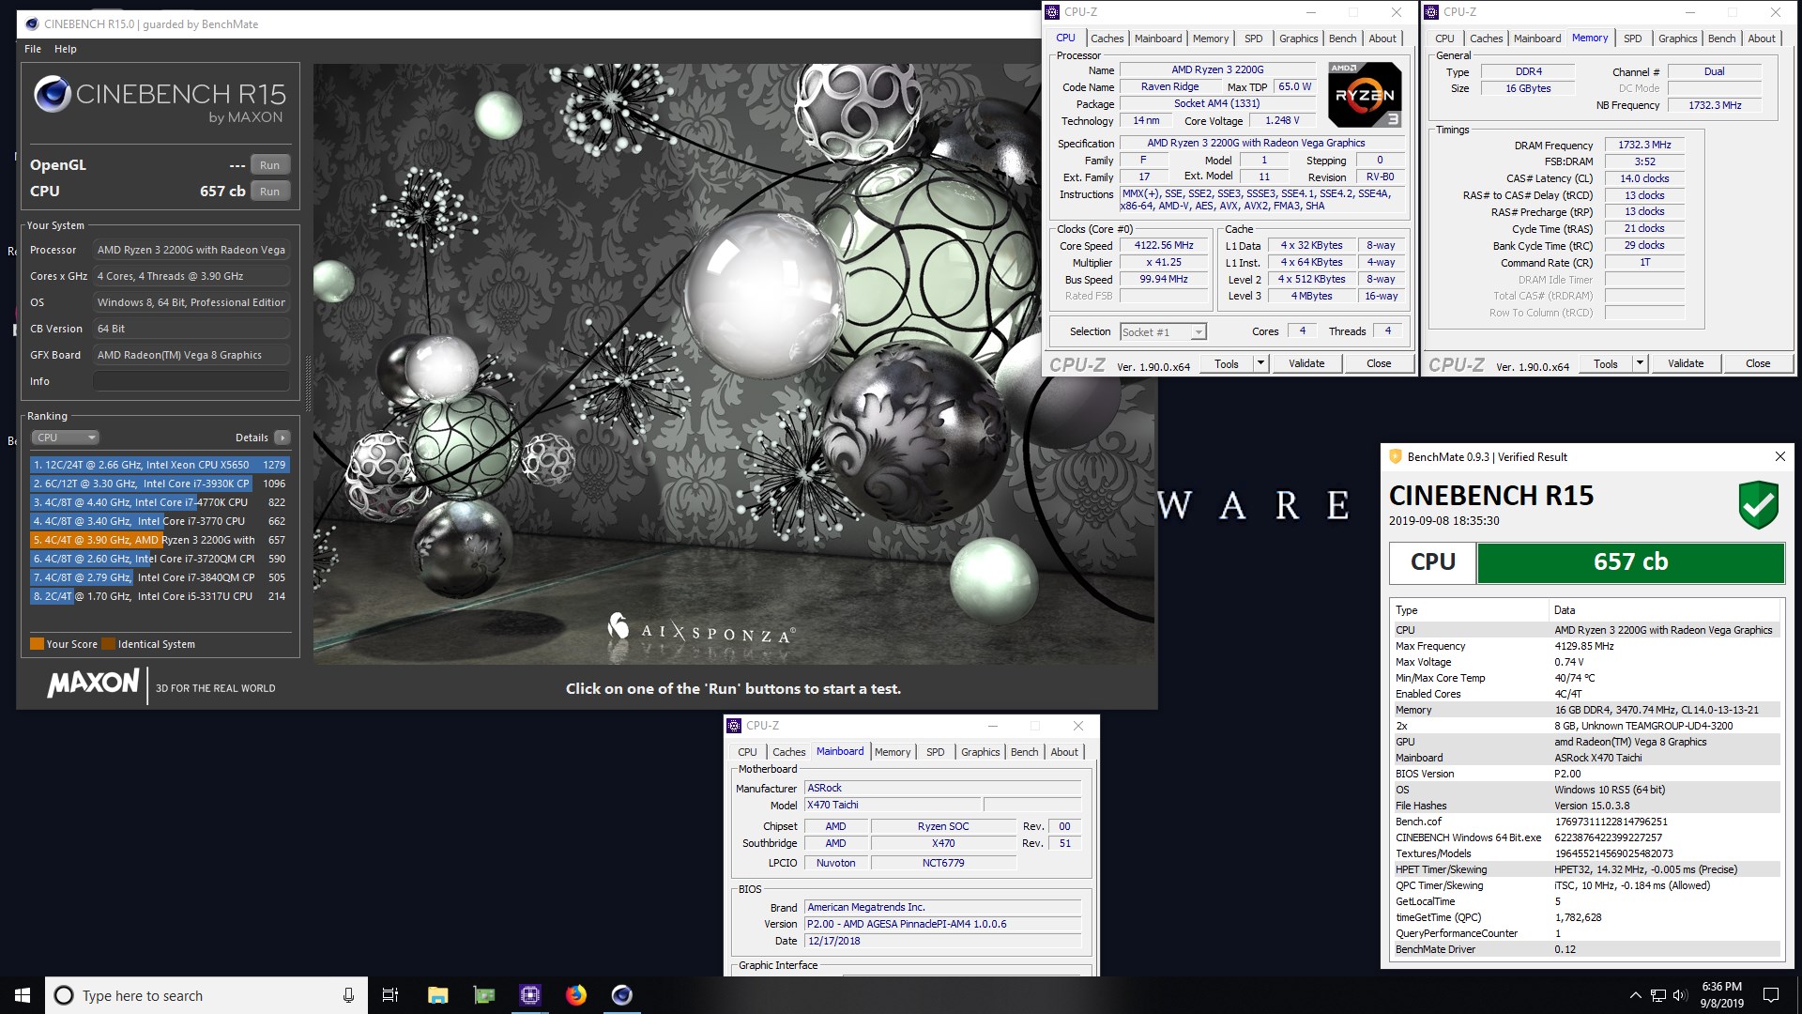This screenshot has height=1014, width=1802.
Task: Click Validate in the CPU tab CPU-Z window
Action: point(1306,363)
